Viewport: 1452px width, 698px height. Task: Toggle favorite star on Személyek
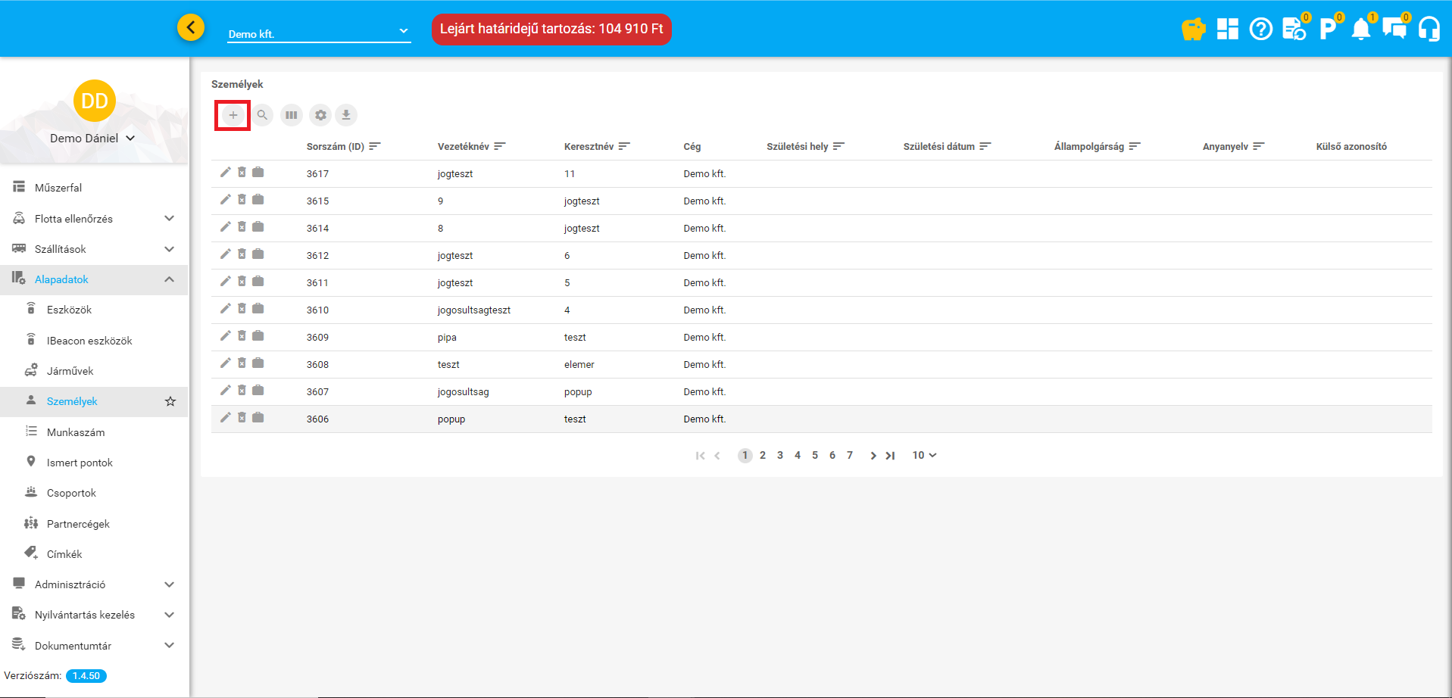(170, 401)
